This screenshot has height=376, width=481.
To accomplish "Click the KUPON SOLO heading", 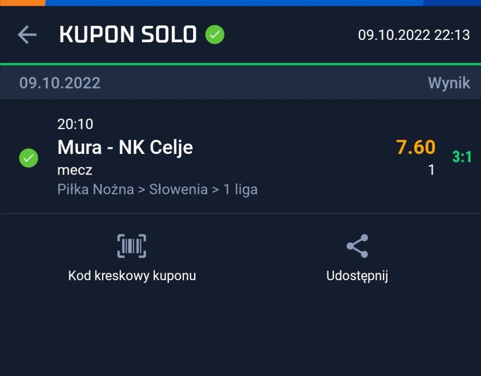I will tap(128, 34).
